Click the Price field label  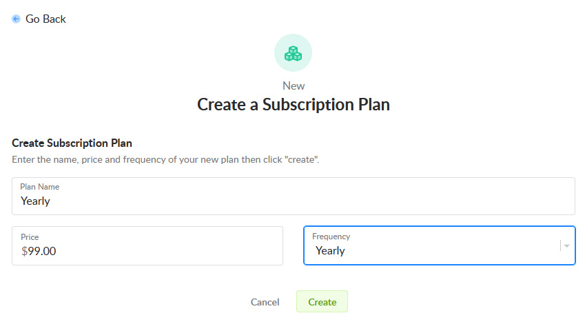click(x=30, y=237)
